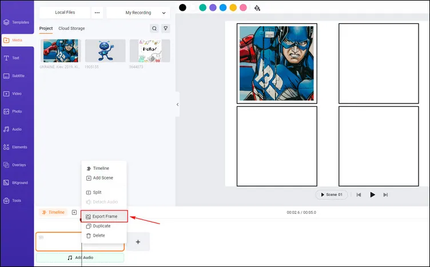This screenshot has height=267, width=430.
Task: Pick the pink color swatch
Action: pos(243,7)
